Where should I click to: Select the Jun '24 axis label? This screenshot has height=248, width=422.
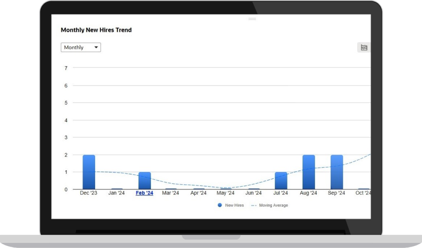coord(253,193)
